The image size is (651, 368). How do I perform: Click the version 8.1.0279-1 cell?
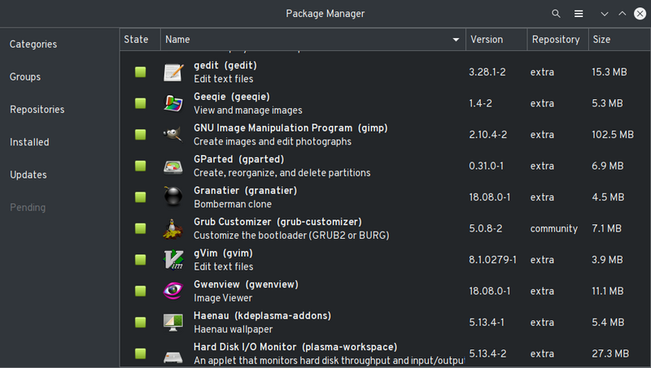coord(493,260)
